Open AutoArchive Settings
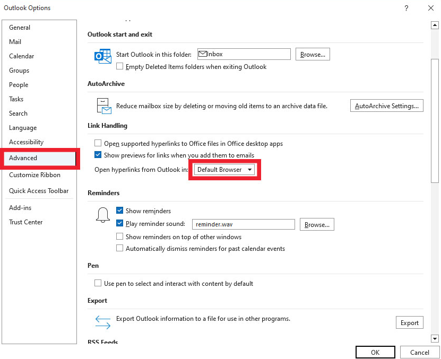Screen dimensions: 441x359 (386, 106)
